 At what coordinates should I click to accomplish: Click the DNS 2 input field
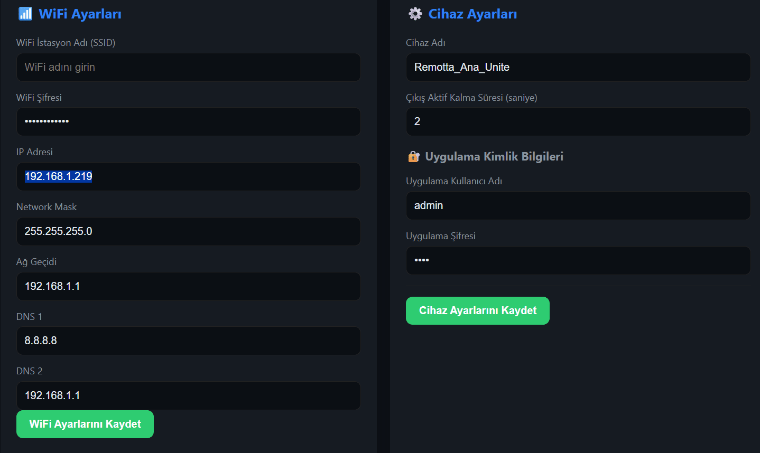188,395
